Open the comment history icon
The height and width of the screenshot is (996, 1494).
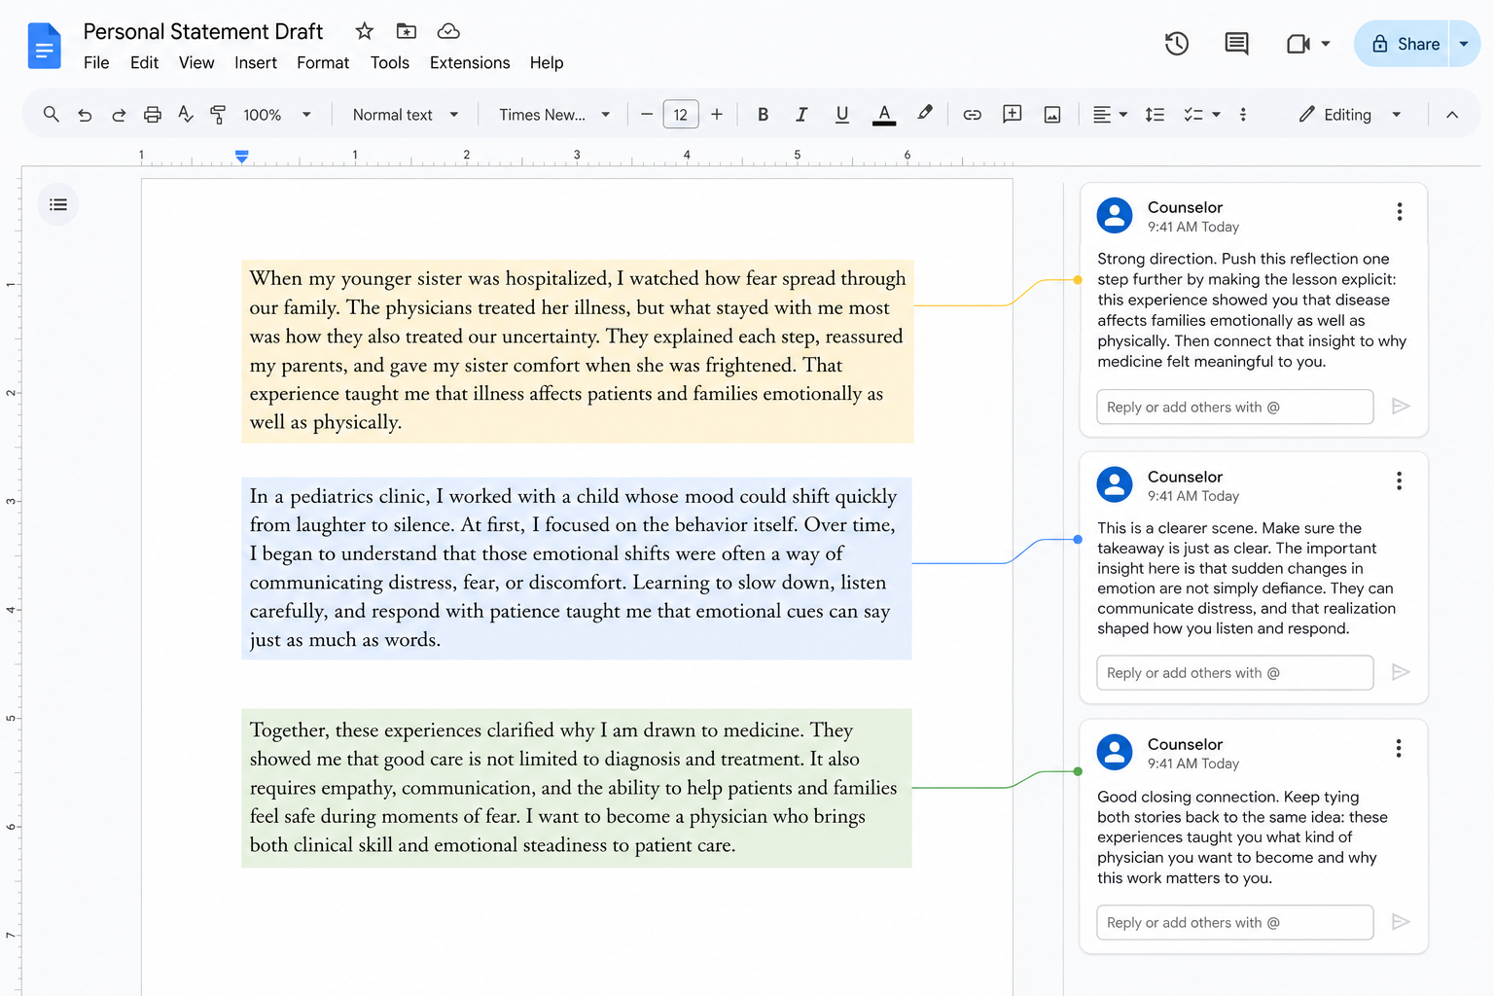click(x=1236, y=44)
